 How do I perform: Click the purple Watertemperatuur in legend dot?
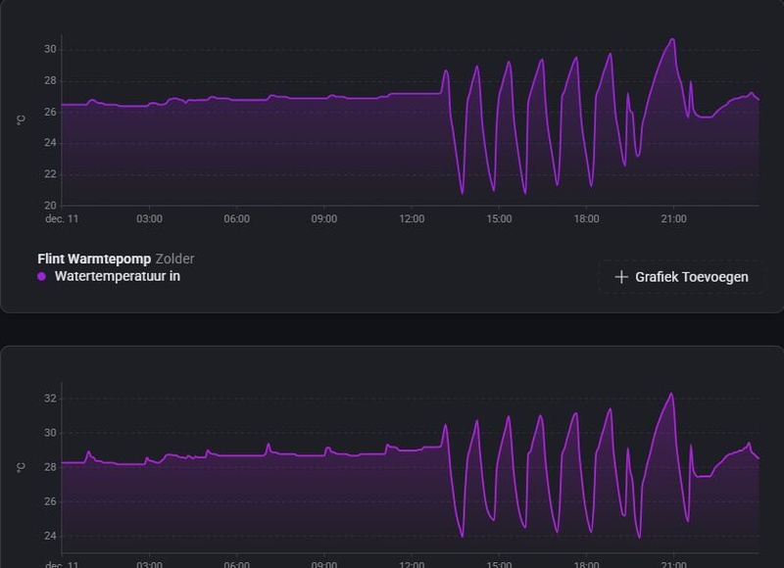click(x=41, y=277)
